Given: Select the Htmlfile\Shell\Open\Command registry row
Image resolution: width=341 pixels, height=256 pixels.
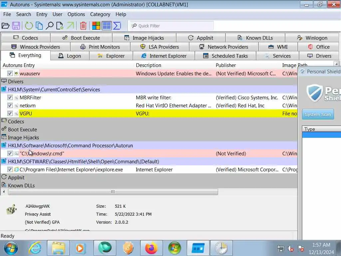Looking at the screenshot, I should [x=149, y=162].
